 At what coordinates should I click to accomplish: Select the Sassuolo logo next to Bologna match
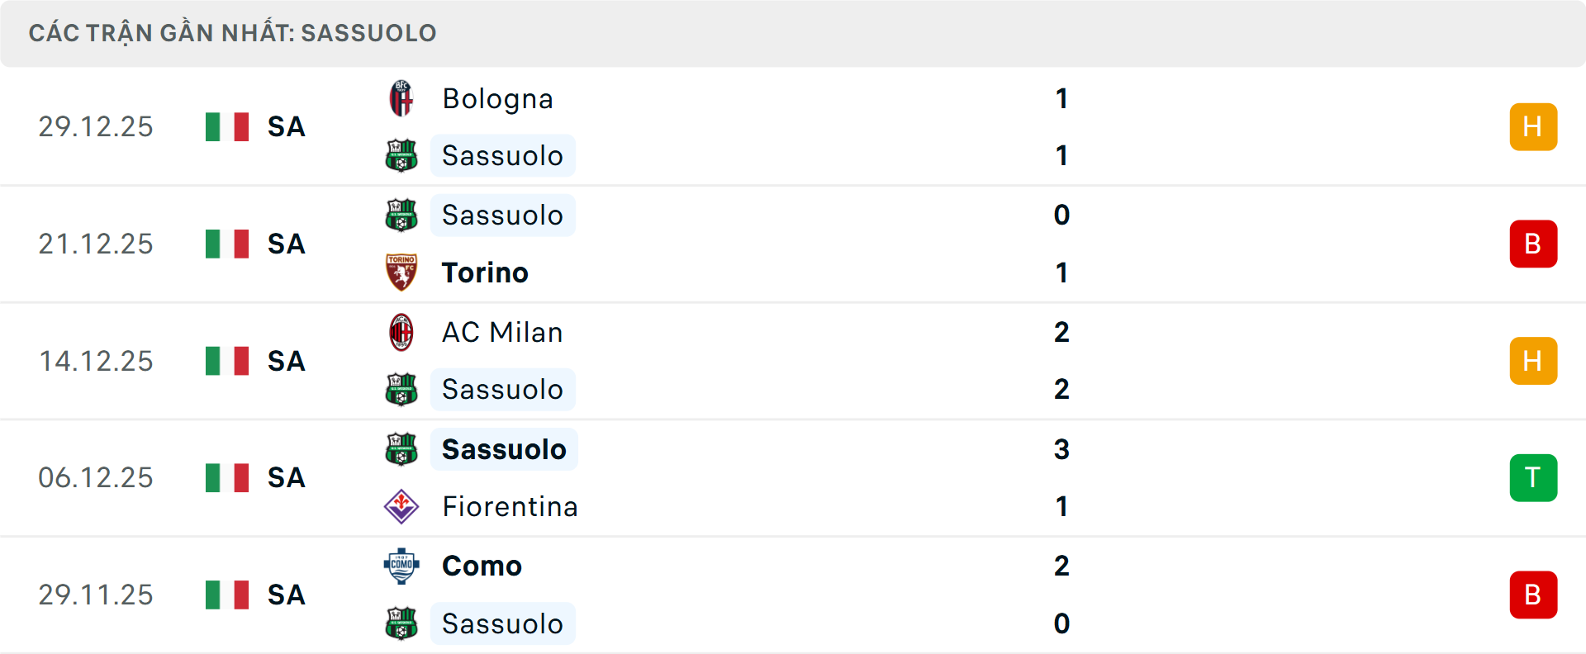coord(401,155)
